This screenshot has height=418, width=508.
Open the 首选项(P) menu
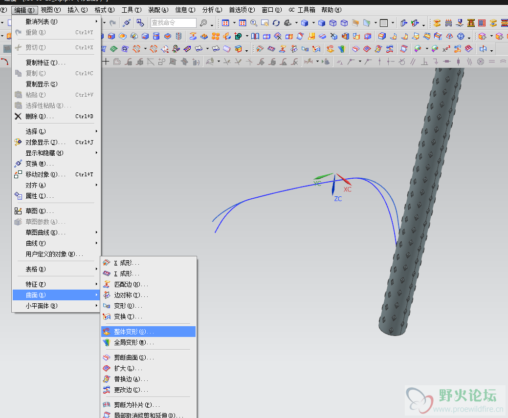pos(242,10)
